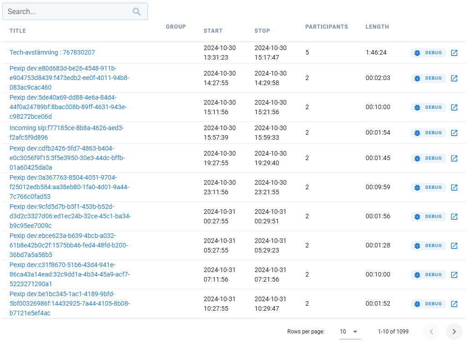Select start time 2024-10-30 15:57:39
Image resolution: width=476 pixels, height=343 pixels.
click(219, 133)
